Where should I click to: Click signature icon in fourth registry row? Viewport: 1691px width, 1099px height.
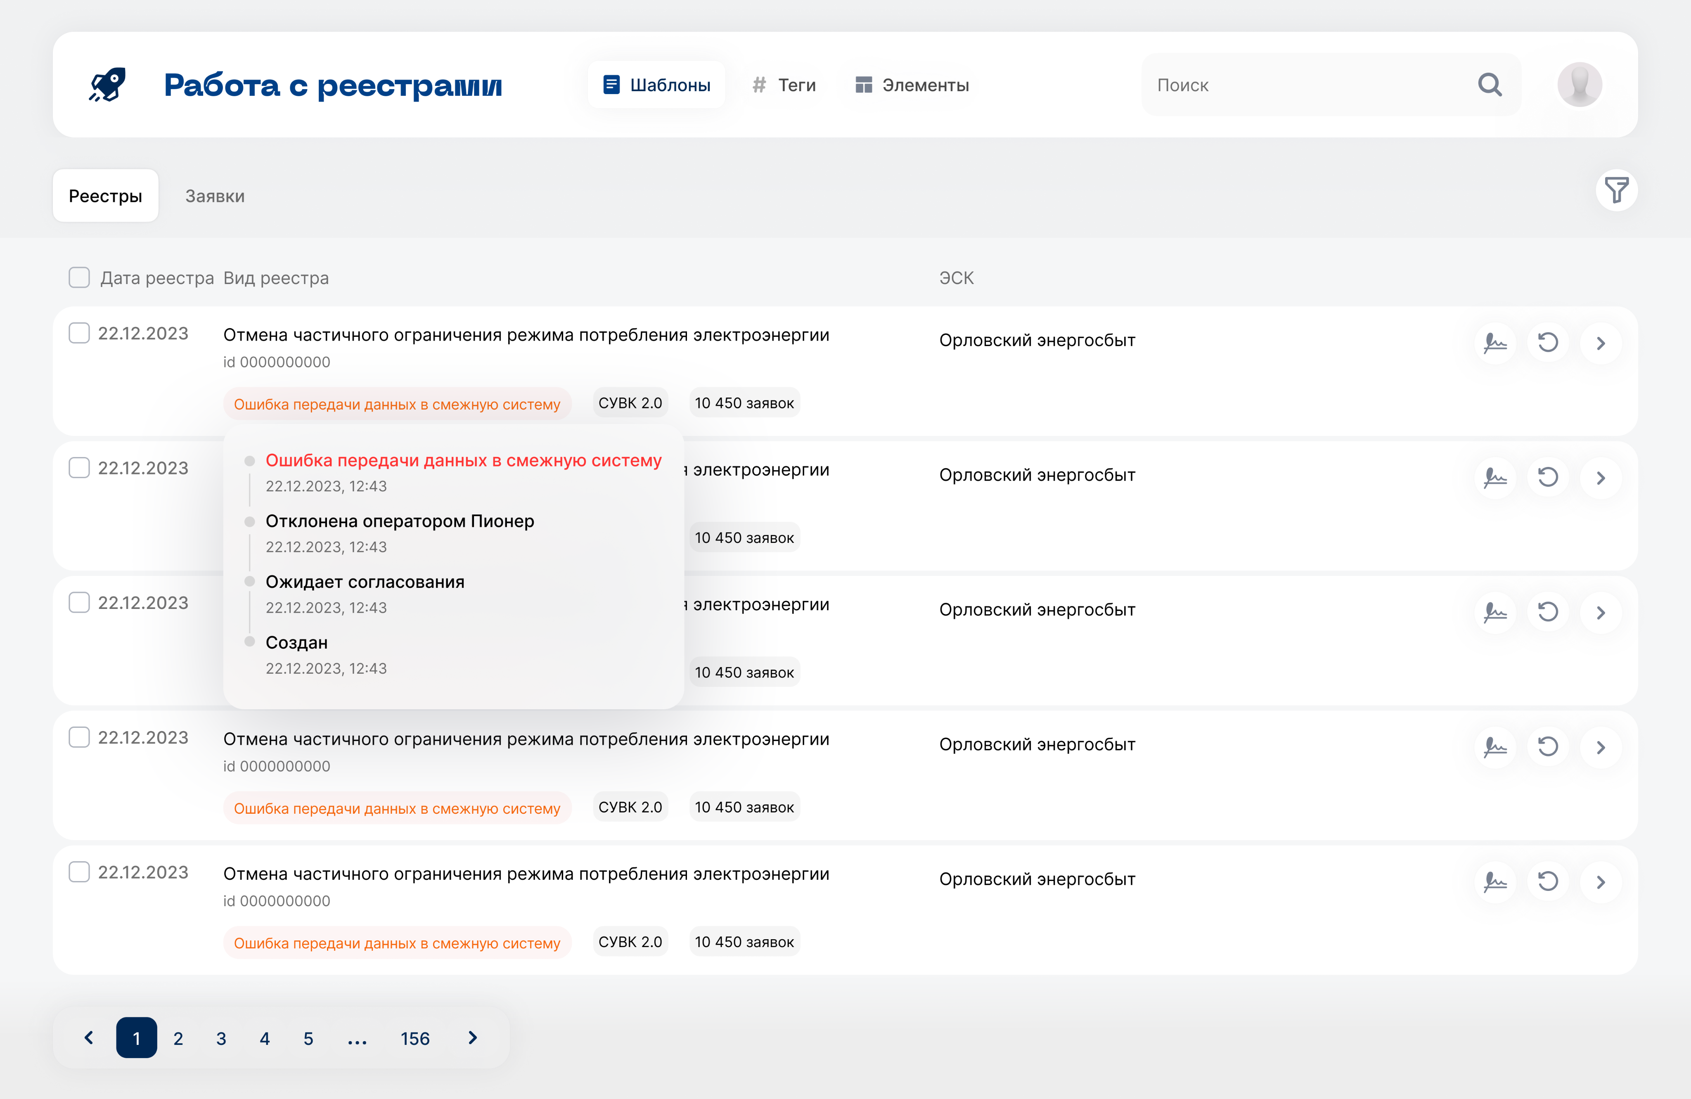[1495, 747]
